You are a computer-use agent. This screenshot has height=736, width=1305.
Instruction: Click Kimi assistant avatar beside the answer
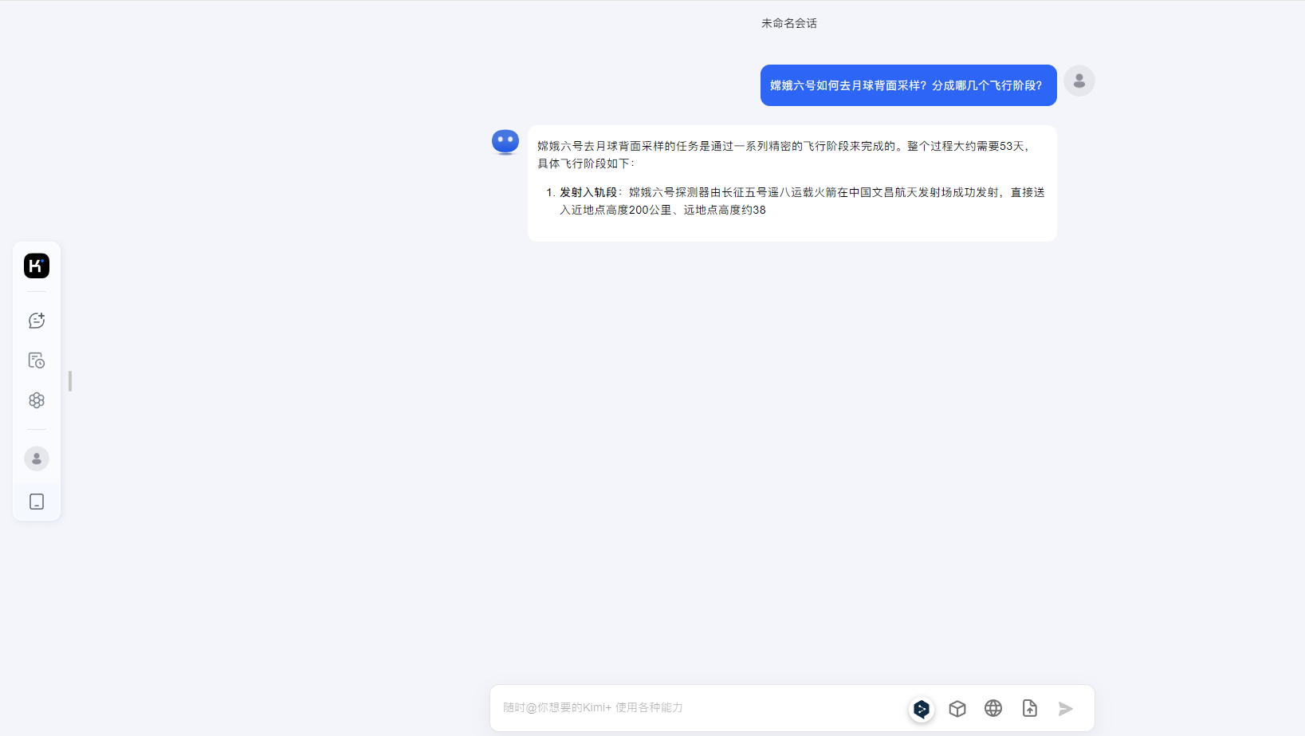pos(505,142)
